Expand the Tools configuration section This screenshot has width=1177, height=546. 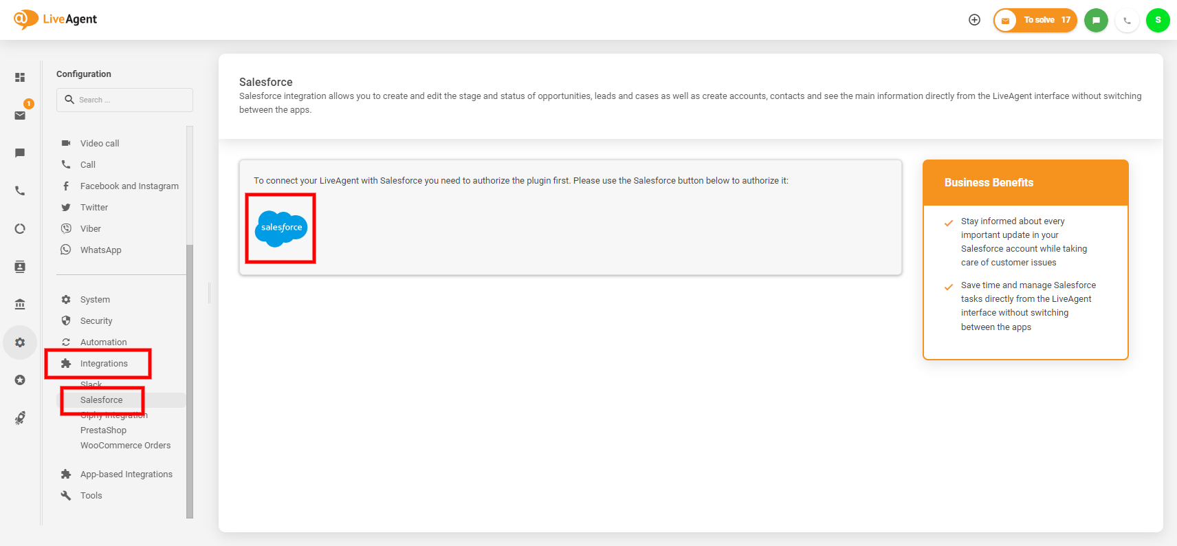pyautogui.click(x=91, y=496)
